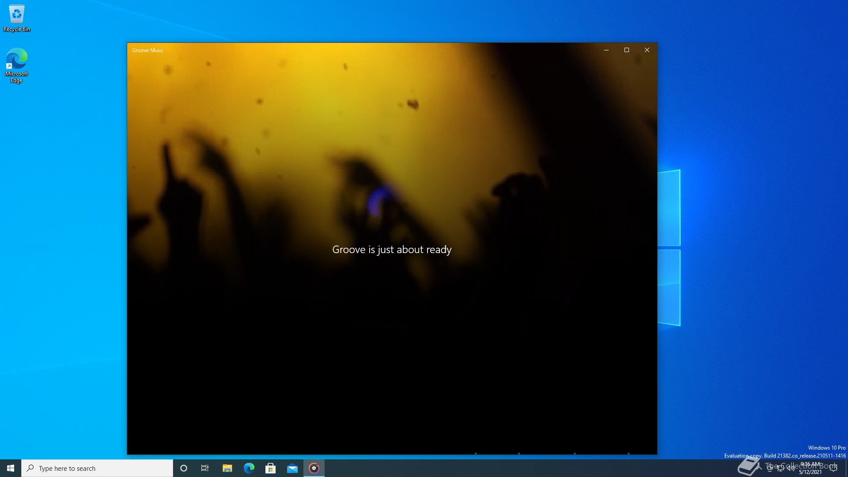
Task: Launch Microsoft Edge from the taskbar
Action: click(249, 468)
